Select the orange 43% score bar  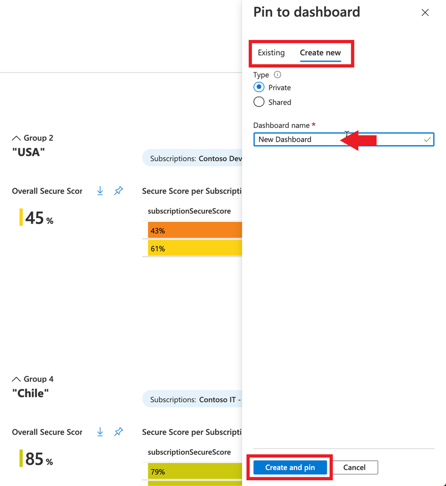[x=195, y=230]
